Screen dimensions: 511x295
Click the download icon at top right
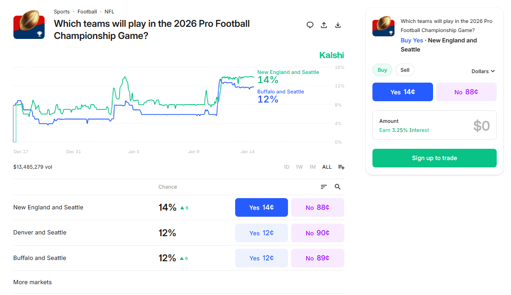click(x=337, y=25)
